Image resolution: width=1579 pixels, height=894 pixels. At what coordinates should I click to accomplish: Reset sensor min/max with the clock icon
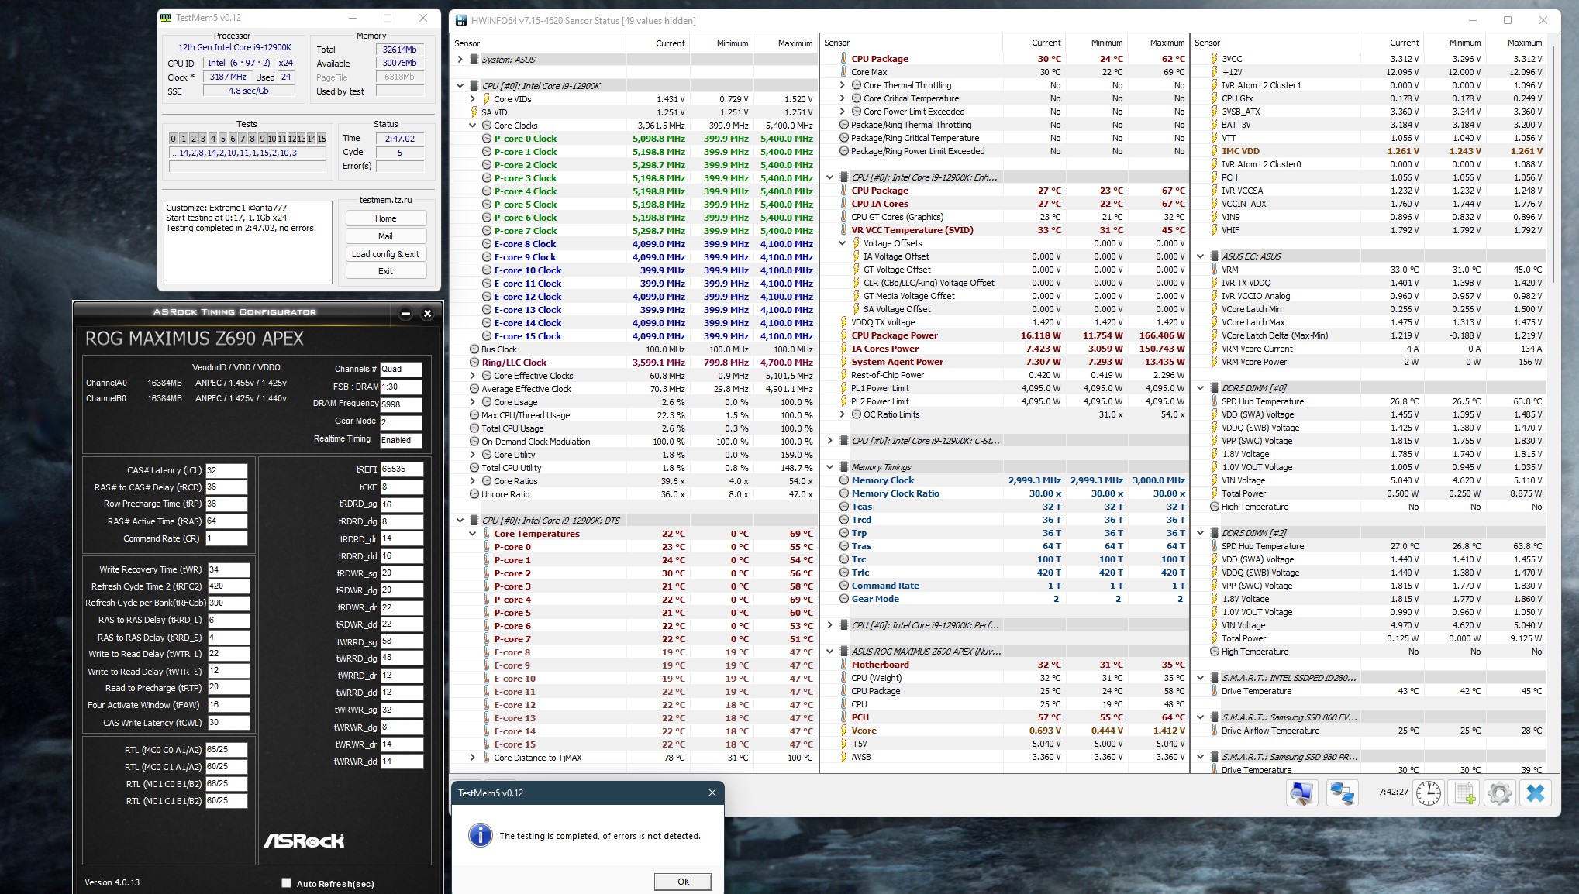tap(1428, 793)
